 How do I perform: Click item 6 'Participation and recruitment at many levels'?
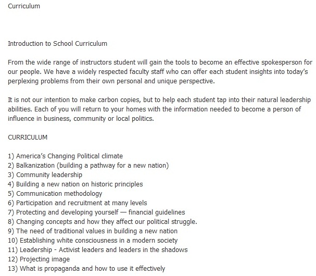point(78,203)
